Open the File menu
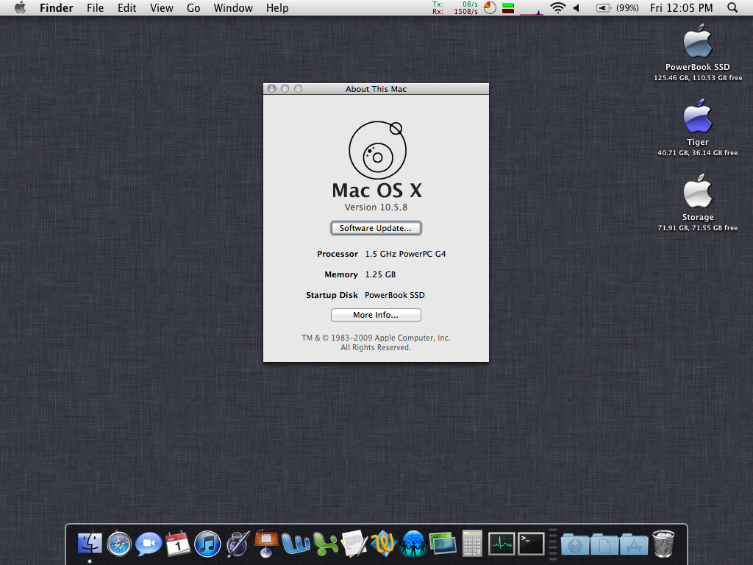 (95, 7)
